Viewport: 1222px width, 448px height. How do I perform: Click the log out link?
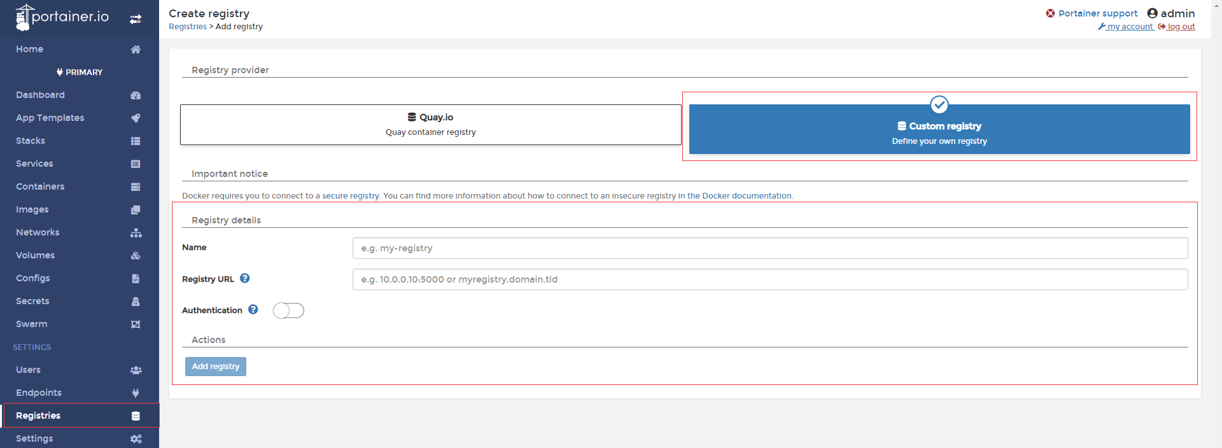point(1177,27)
